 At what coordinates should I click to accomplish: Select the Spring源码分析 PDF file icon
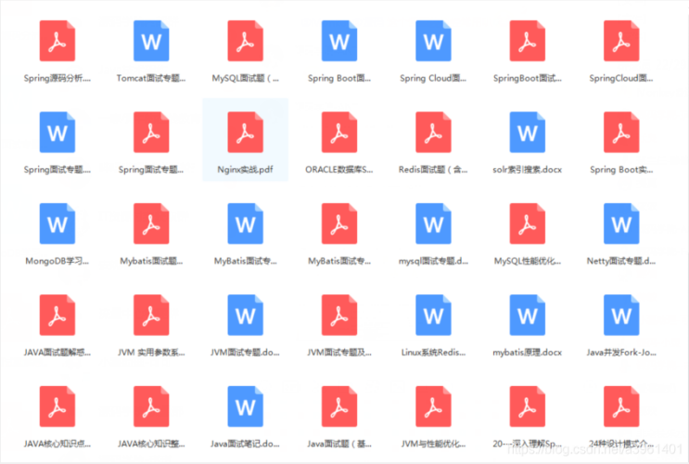coord(57,41)
